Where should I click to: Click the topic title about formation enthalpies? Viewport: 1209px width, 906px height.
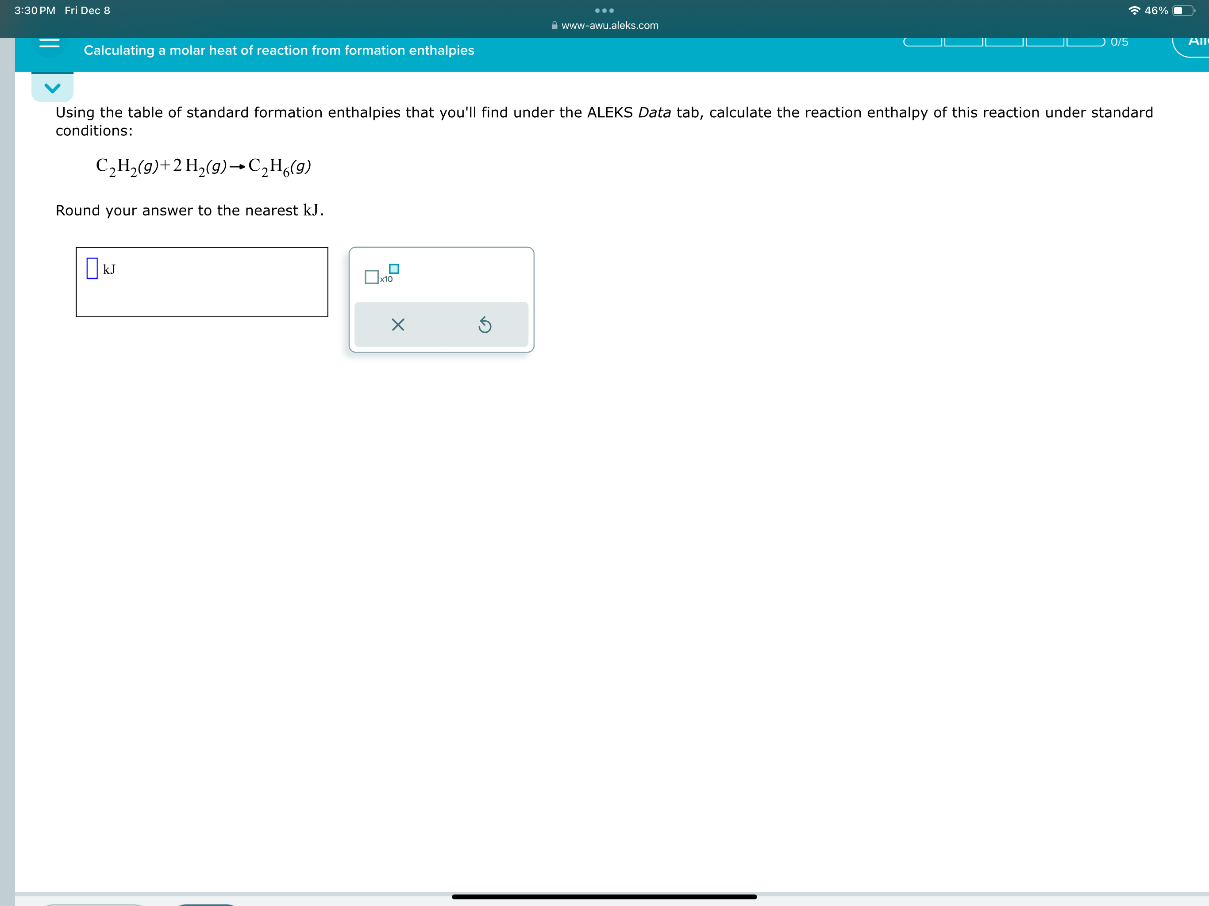(x=279, y=50)
